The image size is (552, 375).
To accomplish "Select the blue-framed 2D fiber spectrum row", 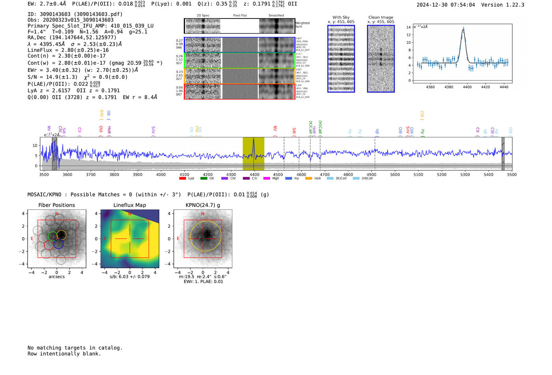I will click(239, 45).
